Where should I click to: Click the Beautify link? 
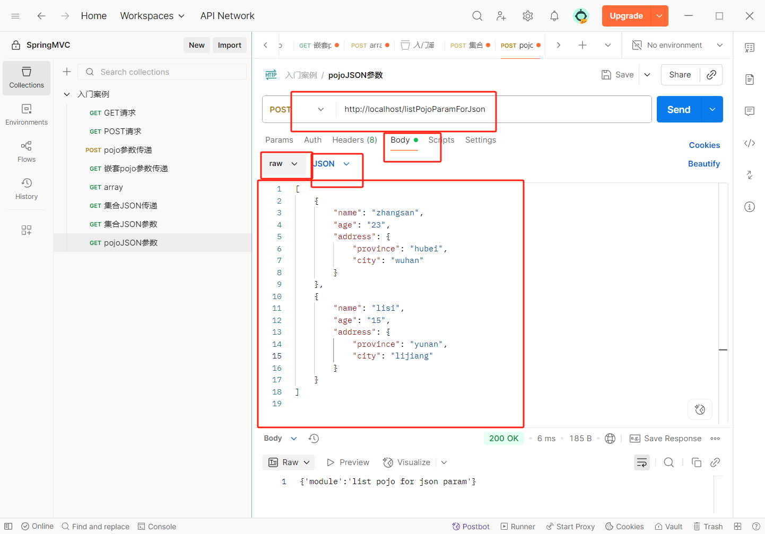(x=704, y=164)
